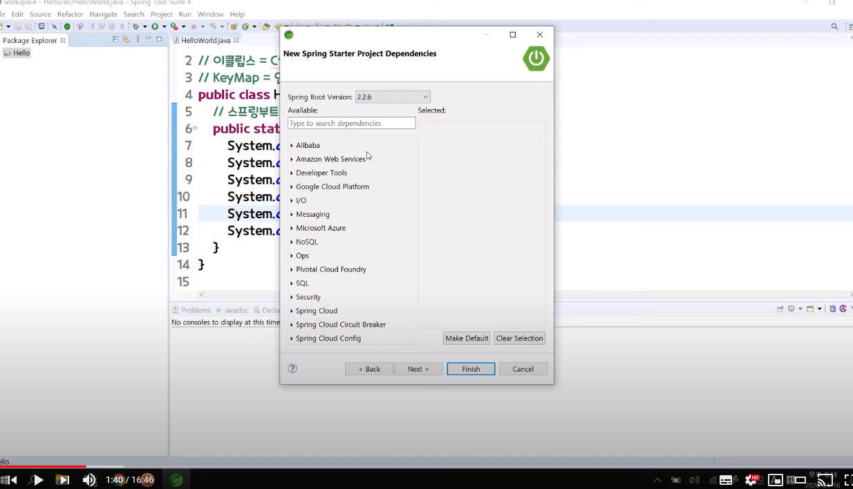Open the video settings gear icon
This screenshot has height=489, width=853.
coord(752,479)
